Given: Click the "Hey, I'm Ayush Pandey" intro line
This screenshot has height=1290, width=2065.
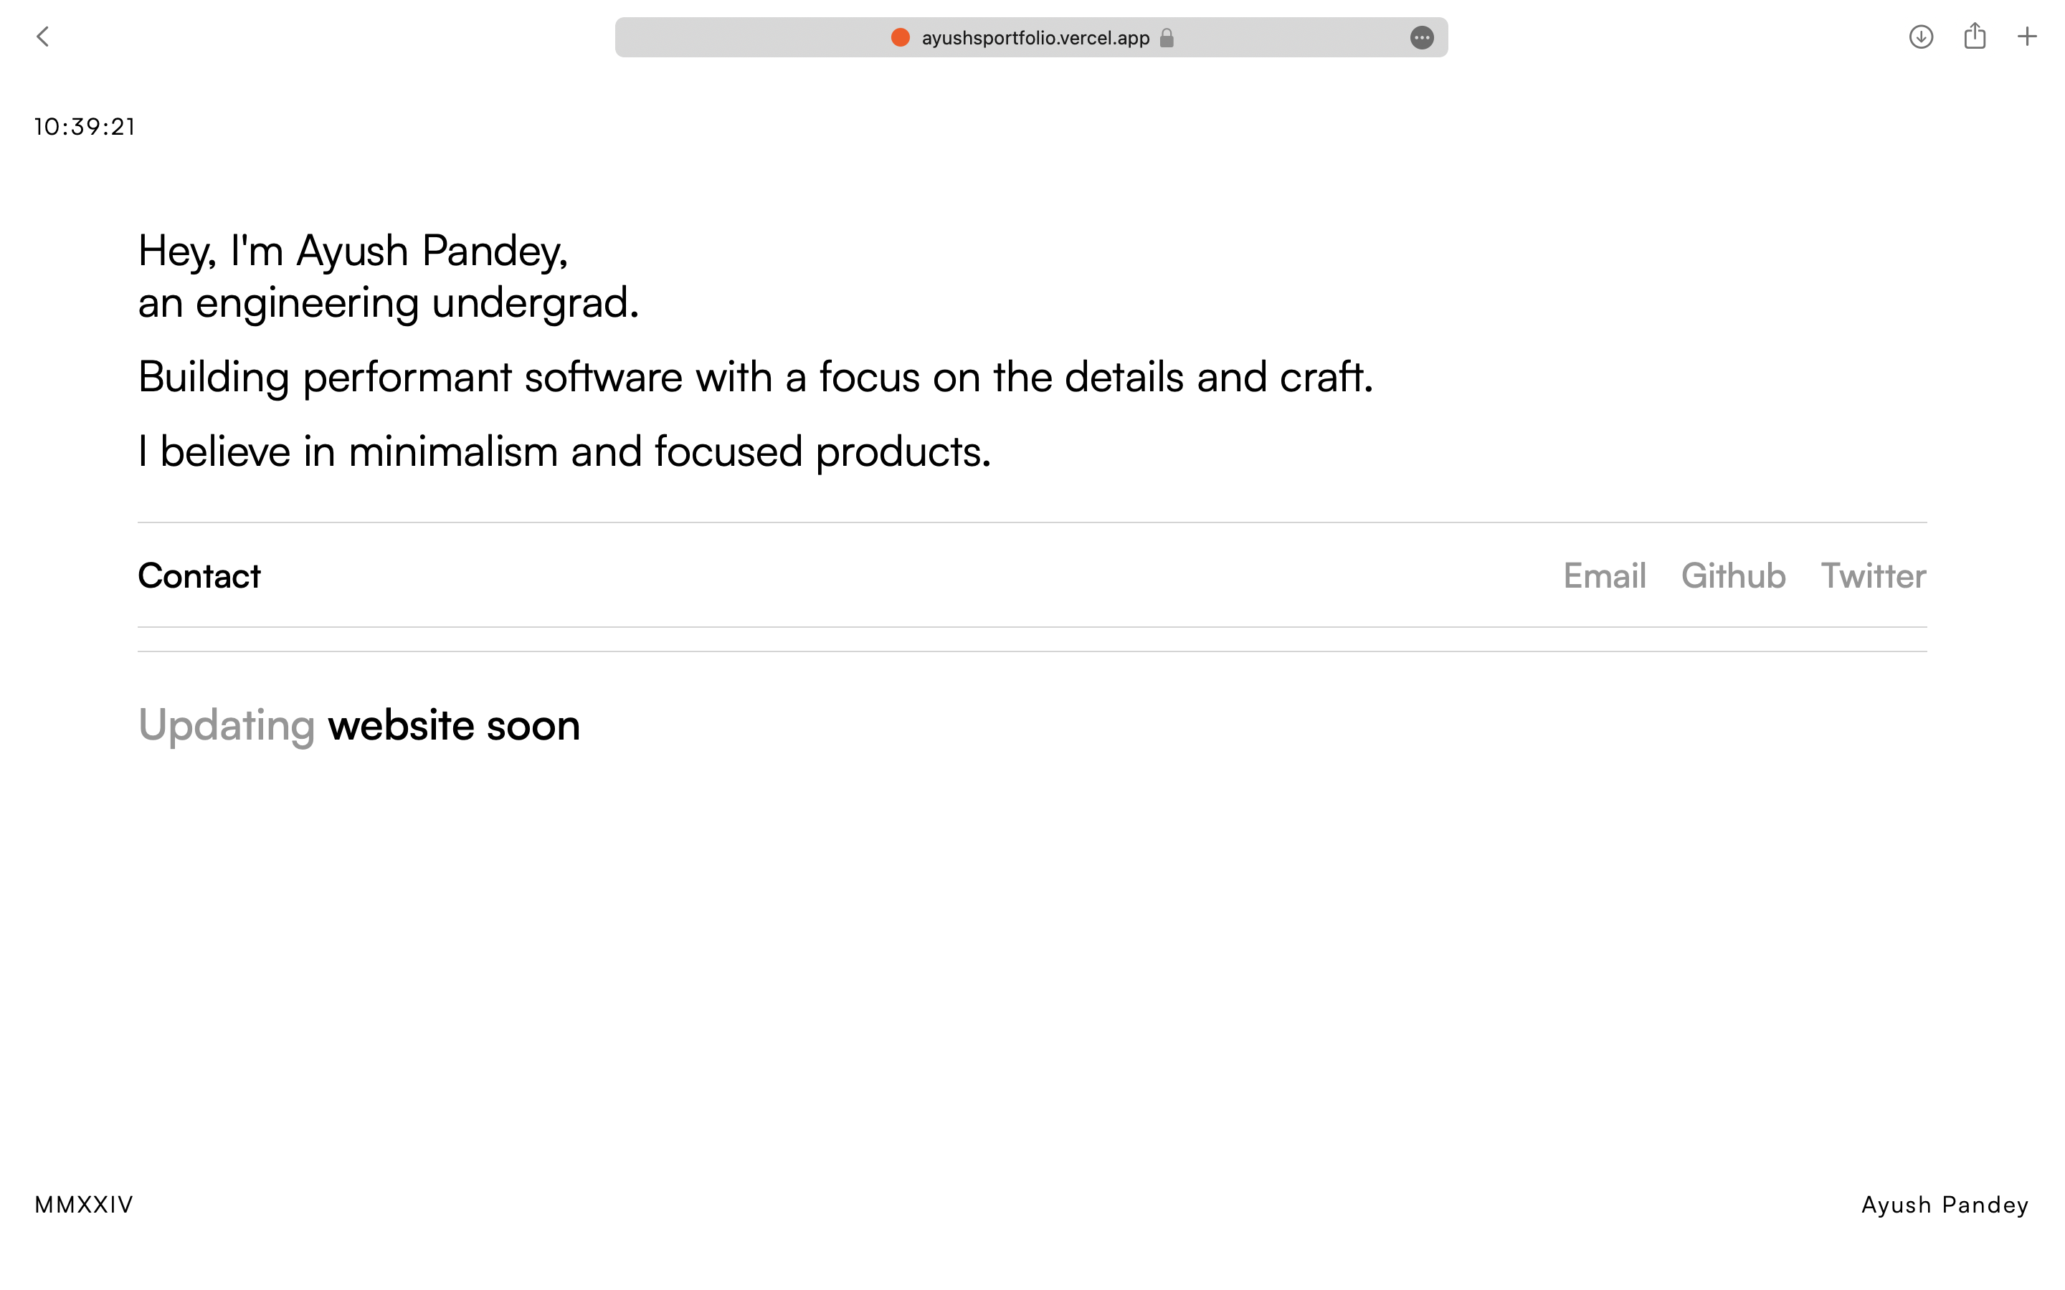Looking at the screenshot, I should [353, 251].
